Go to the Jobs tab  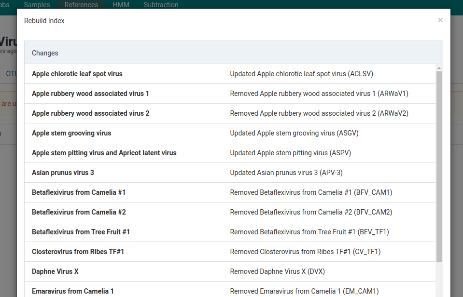[5, 5]
